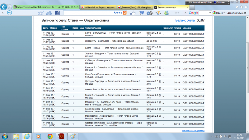Click reference O/2619108/0000626/F
This screenshot has width=249, height=140.
point(193,34)
